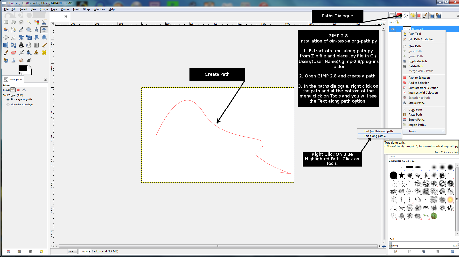Select the Smudge tool
This screenshot has height=257, width=460.
click(x=21, y=60)
